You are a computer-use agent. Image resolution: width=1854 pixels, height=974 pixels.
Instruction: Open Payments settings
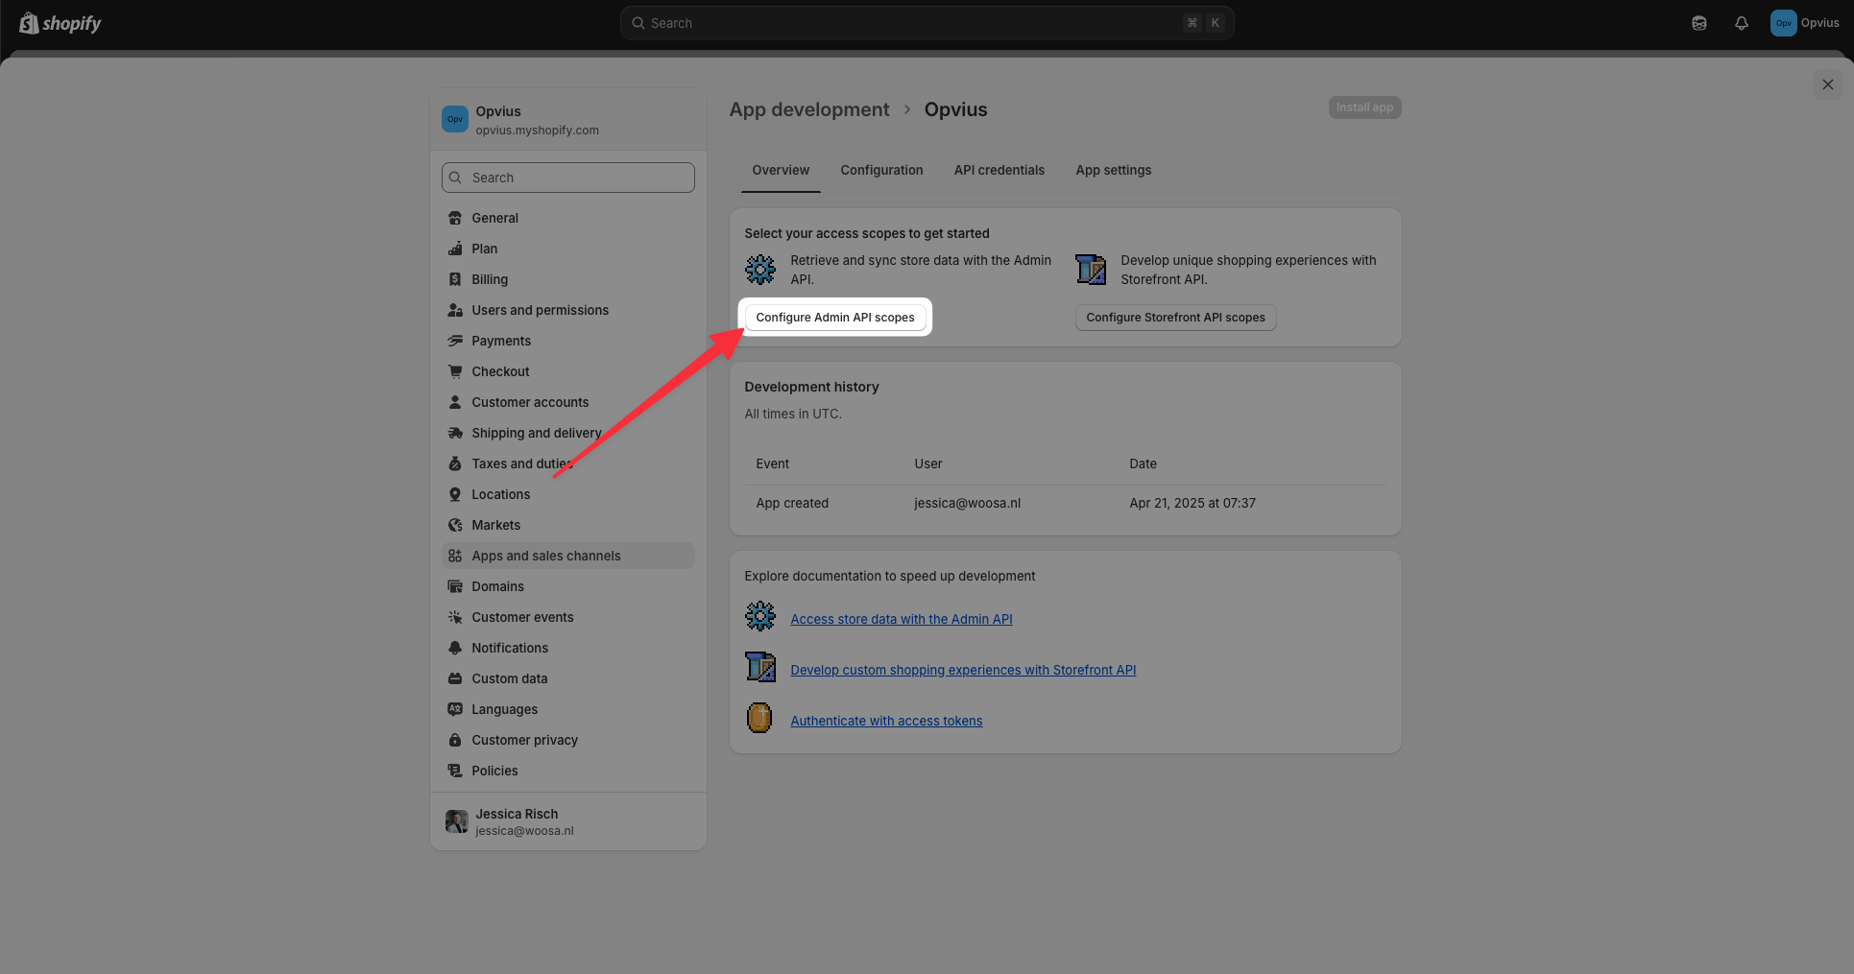click(568, 341)
